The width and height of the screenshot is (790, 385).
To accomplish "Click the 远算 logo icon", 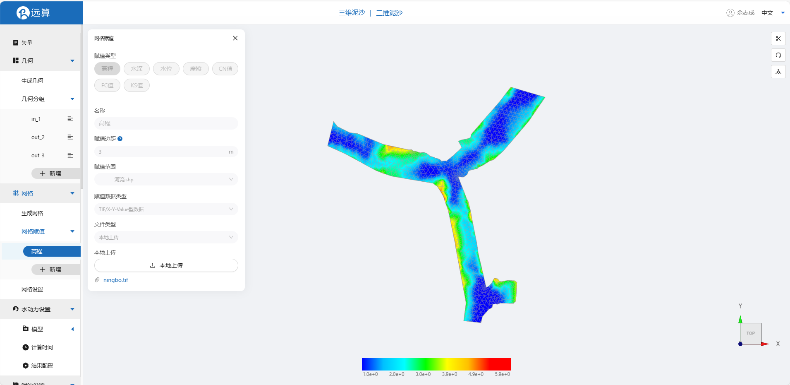I will click(23, 13).
